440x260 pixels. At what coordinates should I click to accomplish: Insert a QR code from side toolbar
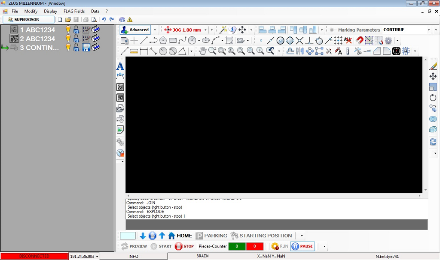pos(120,98)
